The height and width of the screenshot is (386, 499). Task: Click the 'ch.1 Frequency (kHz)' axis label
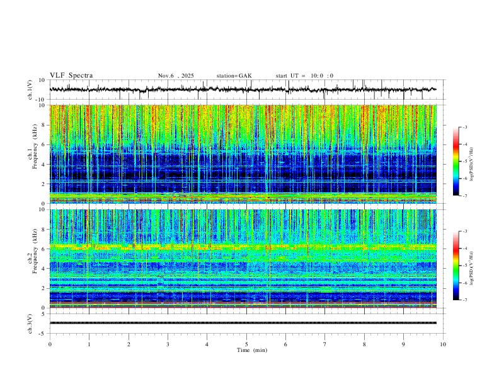[x=32, y=145]
